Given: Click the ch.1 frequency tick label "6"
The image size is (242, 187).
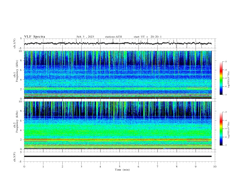Looking at the screenshot, I should click(x=21, y=70).
